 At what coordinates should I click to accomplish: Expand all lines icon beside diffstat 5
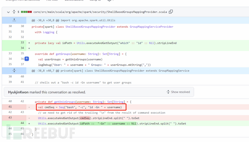click(14, 12)
